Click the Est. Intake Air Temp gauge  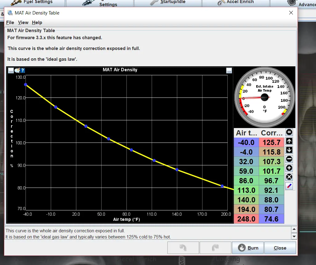click(x=265, y=97)
